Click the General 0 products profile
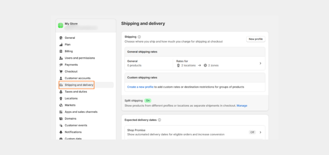 tap(134, 63)
